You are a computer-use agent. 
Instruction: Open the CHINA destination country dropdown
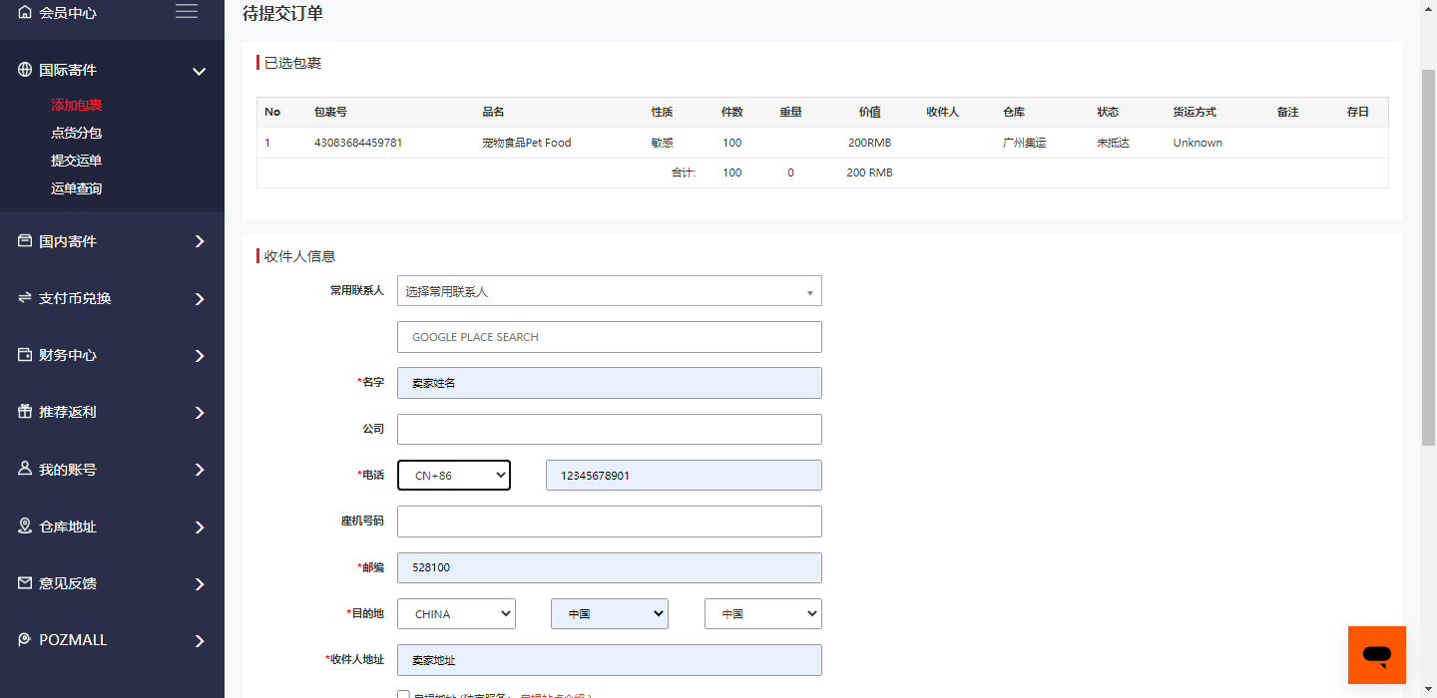point(456,614)
